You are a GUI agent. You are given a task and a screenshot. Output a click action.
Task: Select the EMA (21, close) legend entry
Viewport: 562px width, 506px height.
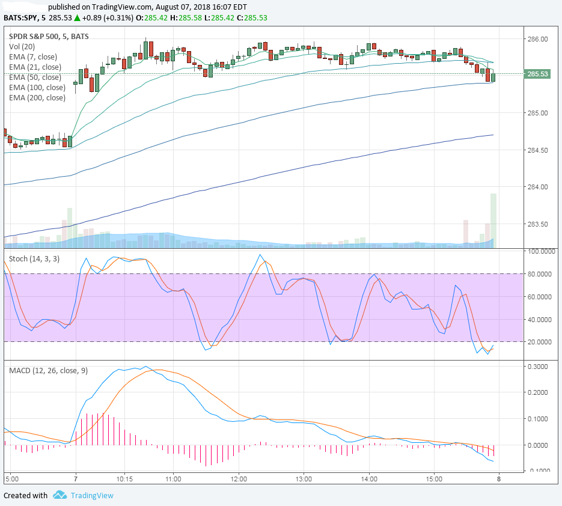(35, 67)
